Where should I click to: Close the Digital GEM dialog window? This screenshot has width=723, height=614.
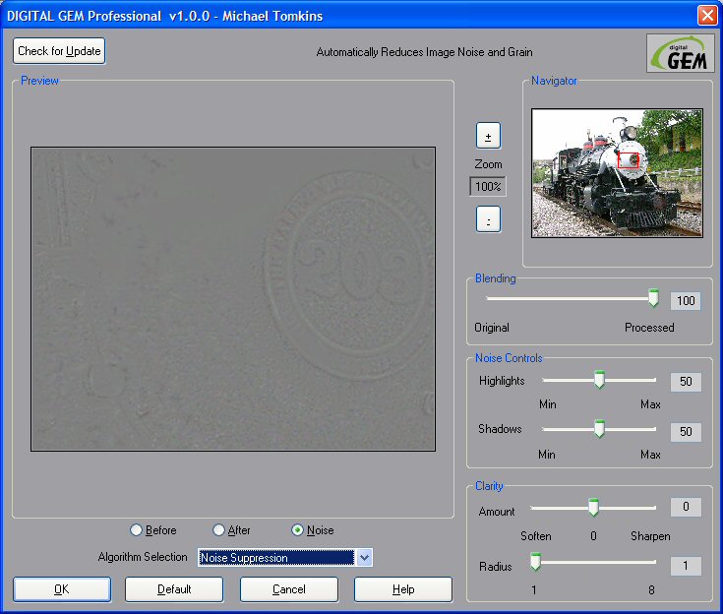pos(706,16)
